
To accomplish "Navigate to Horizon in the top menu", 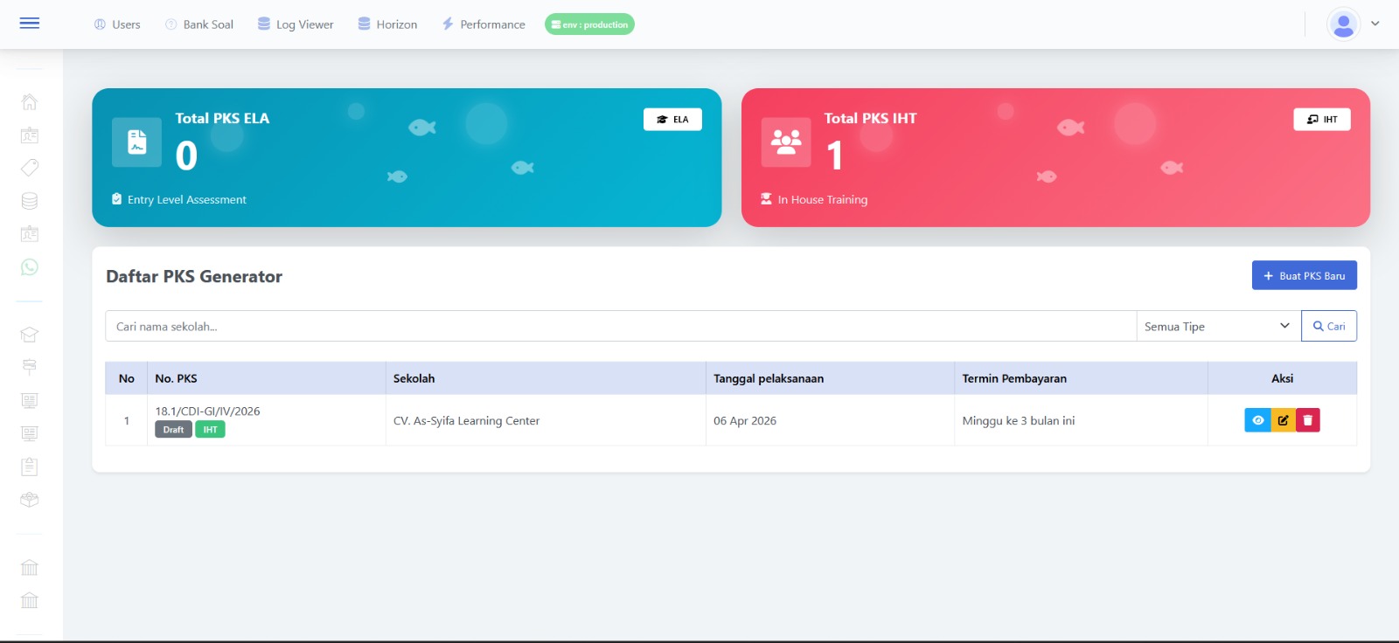I will pos(387,24).
